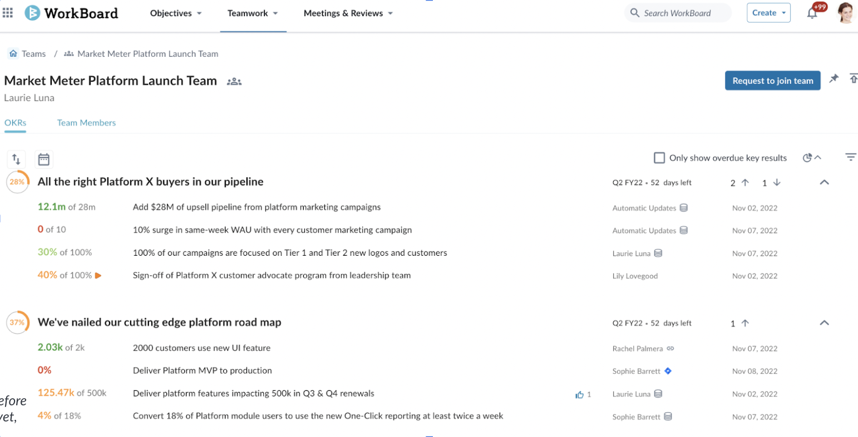Click key result Sign-off of Platform X customer advocate
This screenshot has width=858, height=437.
point(272,275)
